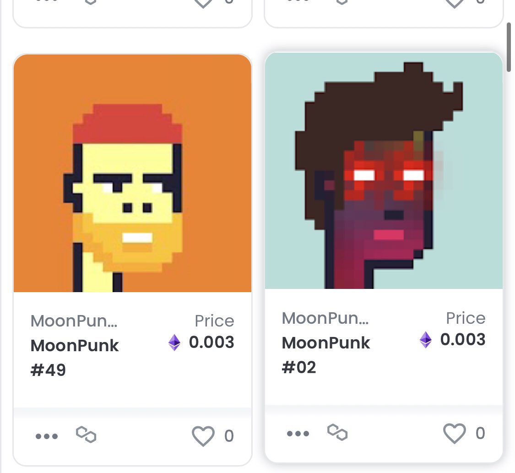Open more options for MoonPunk #02
515x473 pixels.
tap(298, 434)
